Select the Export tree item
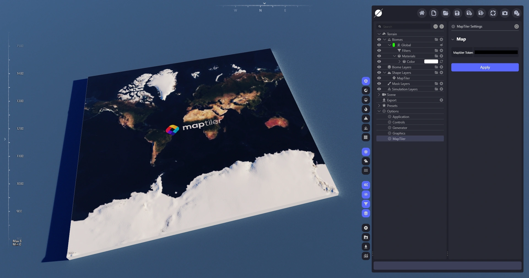 (391, 100)
